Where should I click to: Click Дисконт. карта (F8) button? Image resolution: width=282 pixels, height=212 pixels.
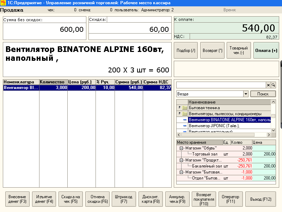tap(151, 199)
